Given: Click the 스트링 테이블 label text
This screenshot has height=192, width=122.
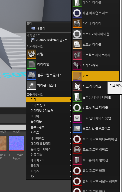Looking at the screenshot, I should (92, 45).
